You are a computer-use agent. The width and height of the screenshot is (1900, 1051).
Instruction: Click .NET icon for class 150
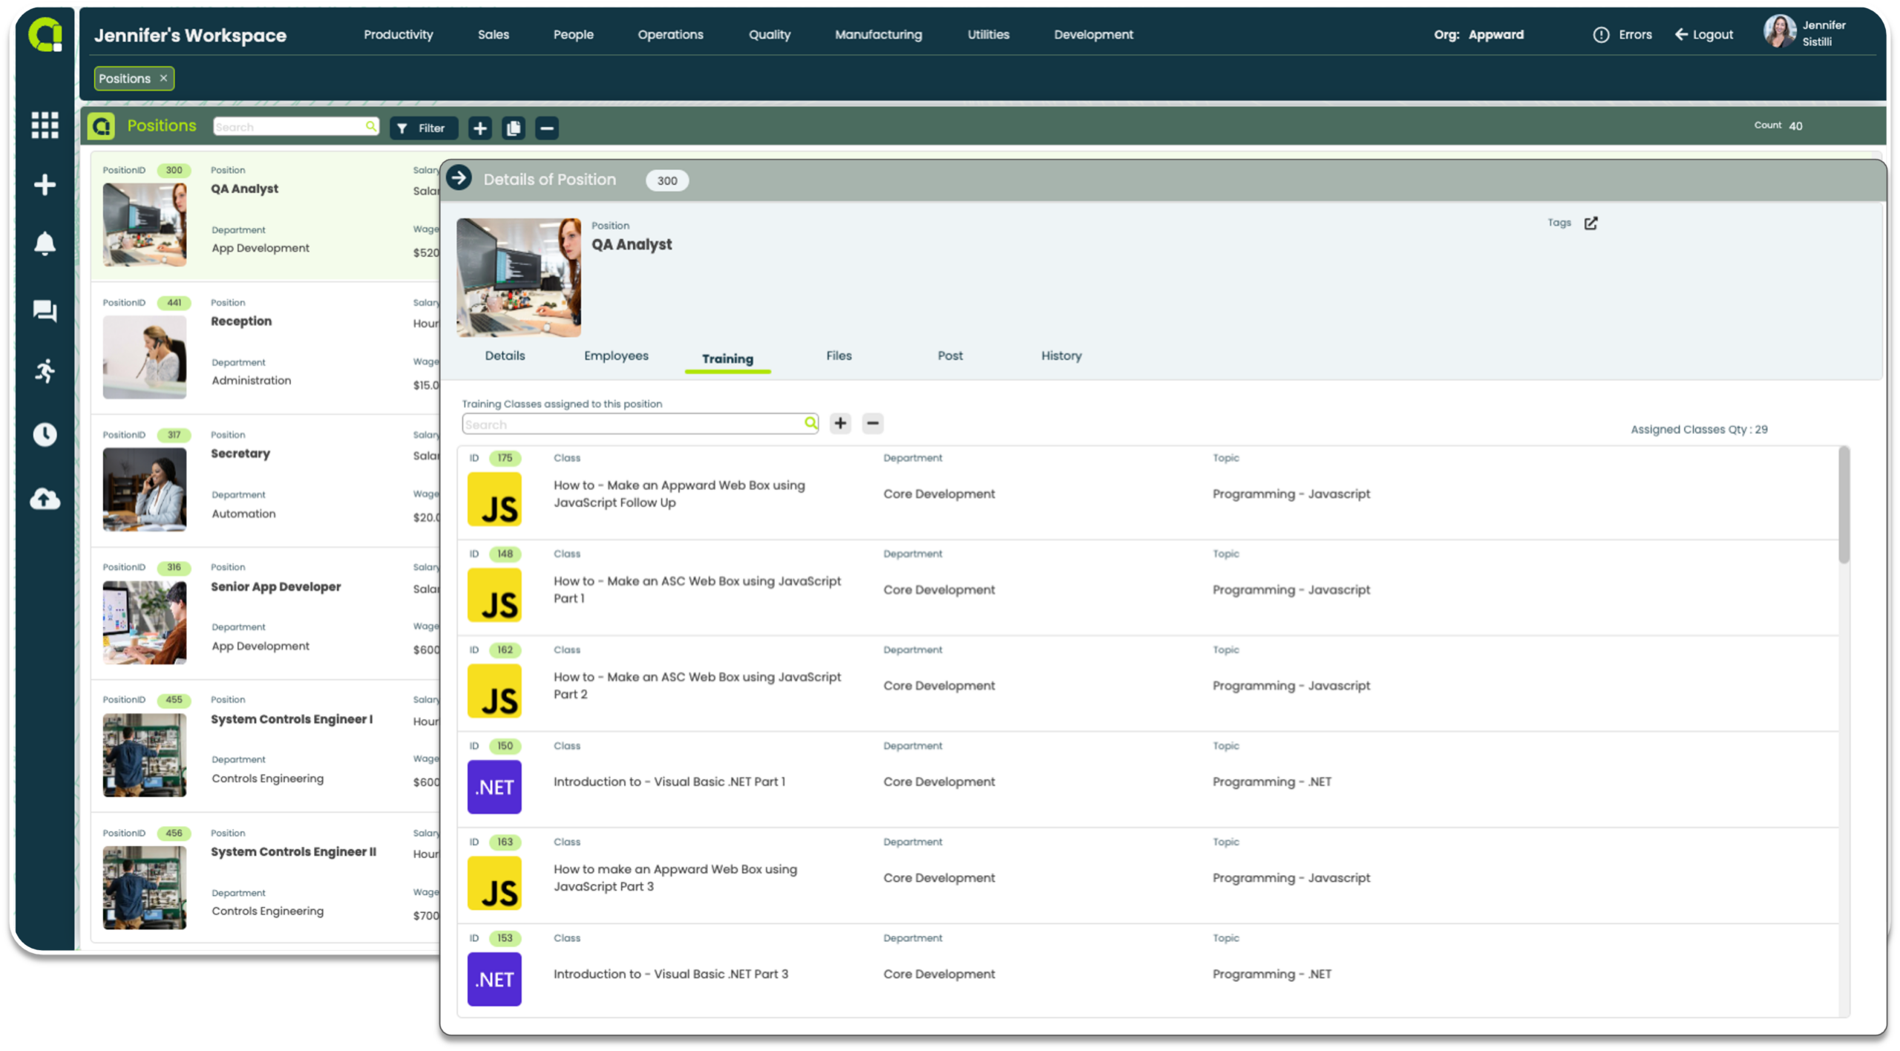pos(494,787)
